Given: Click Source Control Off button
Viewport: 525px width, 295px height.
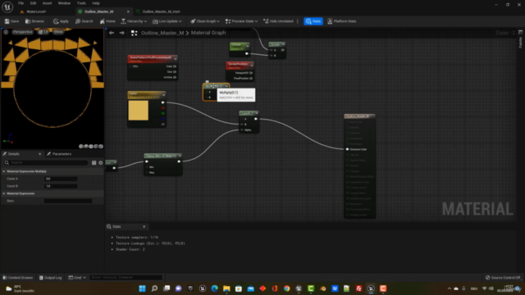Looking at the screenshot, I should pyautogui.click(x=503, y=278).
